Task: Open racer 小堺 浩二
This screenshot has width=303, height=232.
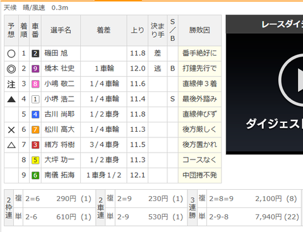Action: [59, 99]
